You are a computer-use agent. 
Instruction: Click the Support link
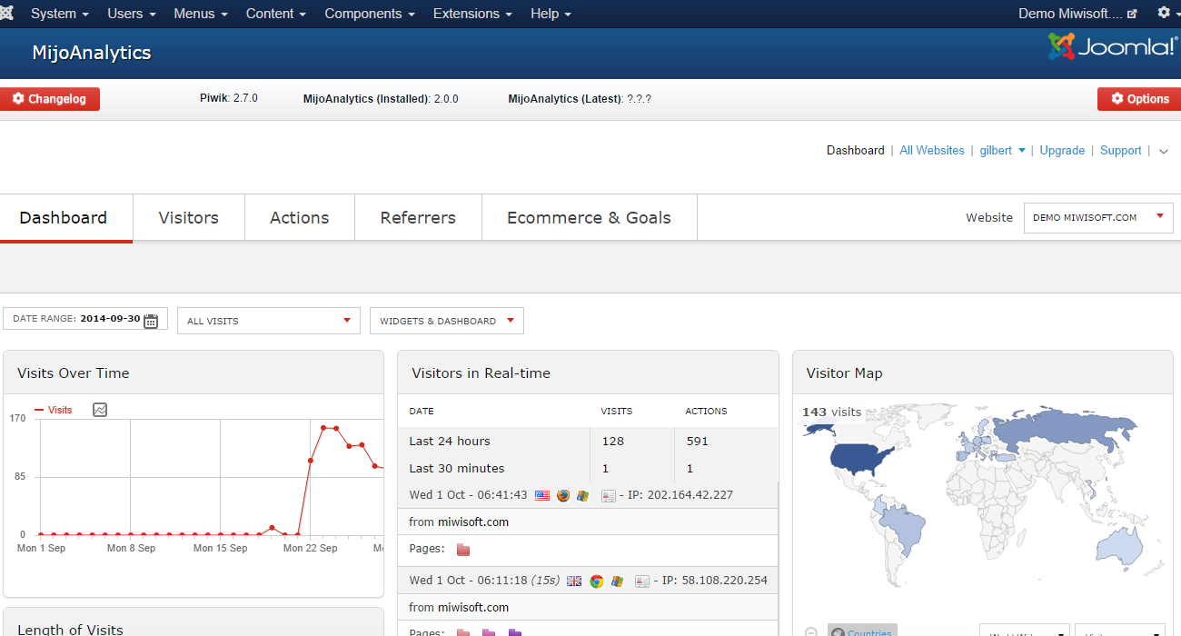1120,151
